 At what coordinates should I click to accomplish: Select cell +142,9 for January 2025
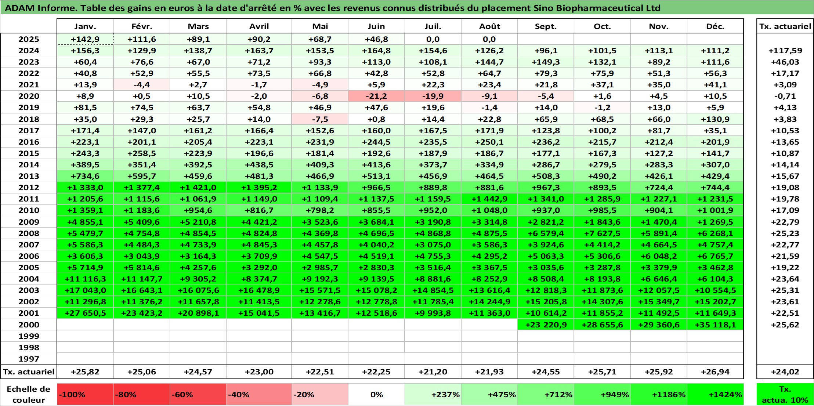pos(85,39)
